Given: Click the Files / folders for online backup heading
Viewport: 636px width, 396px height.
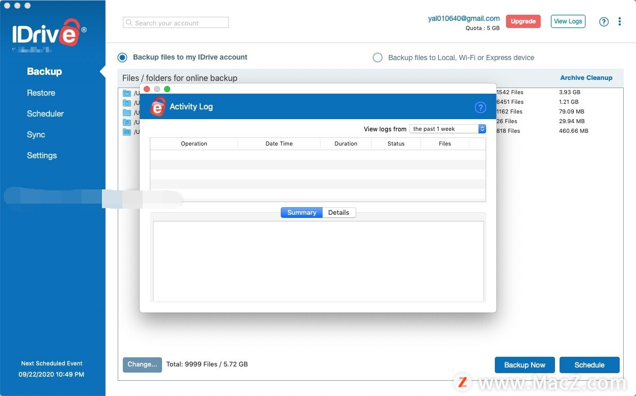Looking at the screenshot, I should 180,78.
